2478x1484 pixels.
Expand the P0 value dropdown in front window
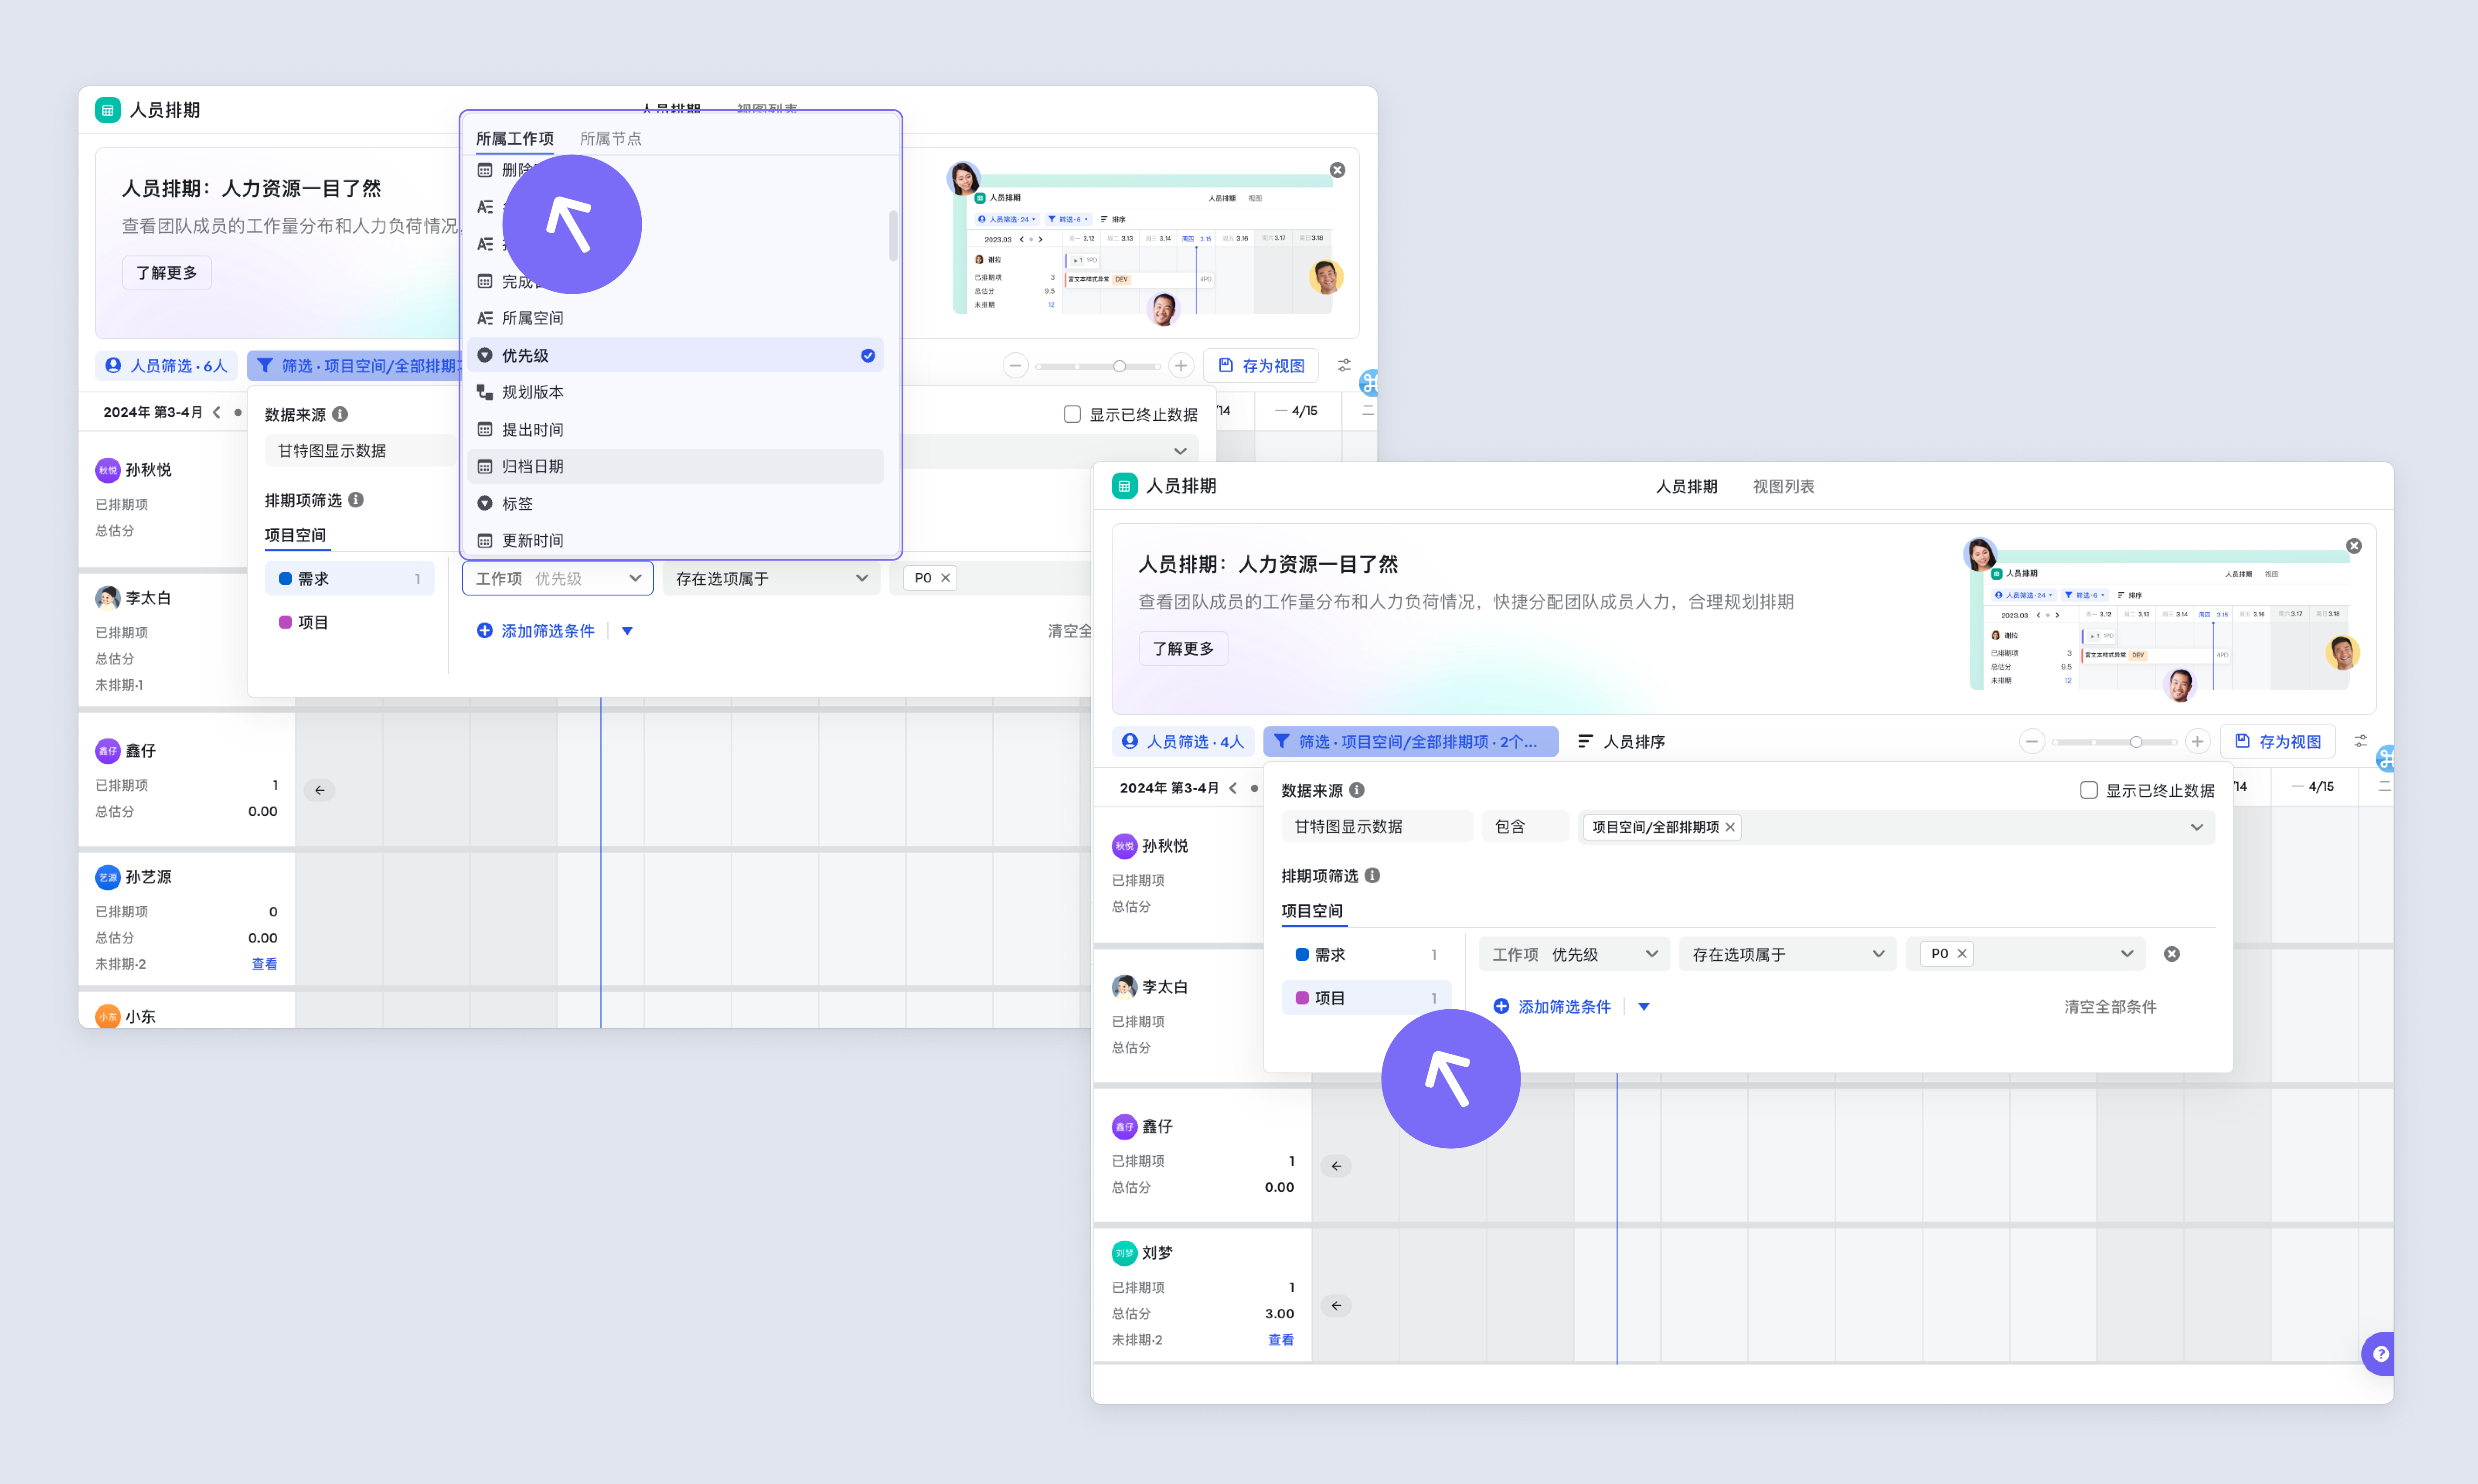2127,954
